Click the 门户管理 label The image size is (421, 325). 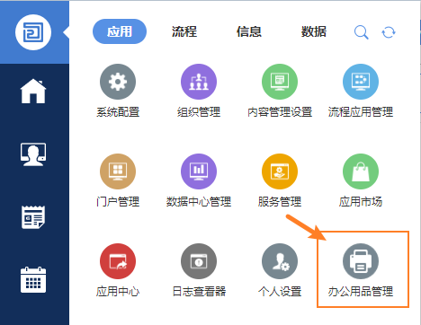click(x=118, y=202)
